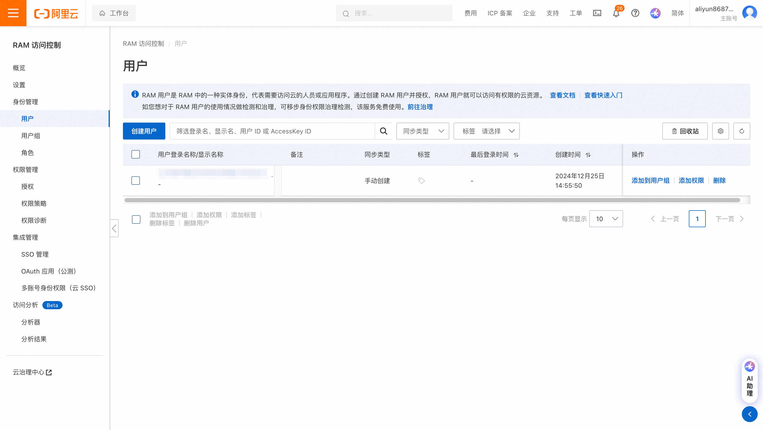763x430 pixels.
Task: Click the search magnifier in user filter
Action: click(384, 131)
